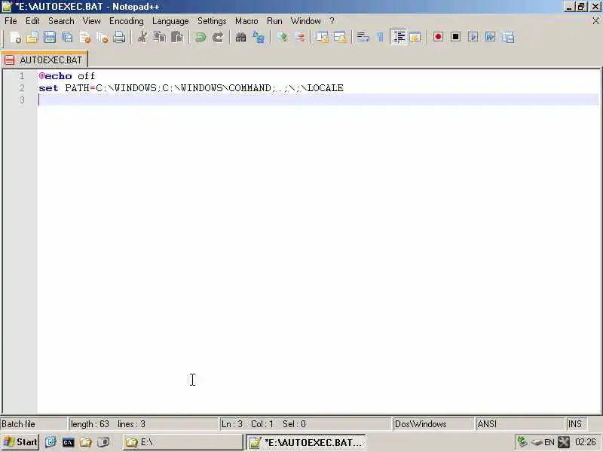Image resolution: width=603 pixels, height=452 pixels.
Task: Click the green Undo arrow icon
Action: (200, 37)
